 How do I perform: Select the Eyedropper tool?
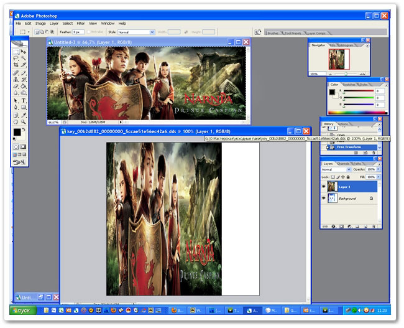click(x=24, y=115)
